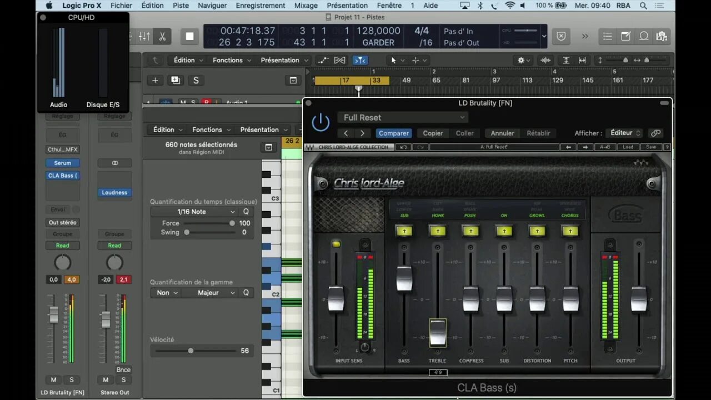This screenshot has height=400, width=711.
Task: Open Loudness plugin on Stereo Out
Action: pos(114,193)
